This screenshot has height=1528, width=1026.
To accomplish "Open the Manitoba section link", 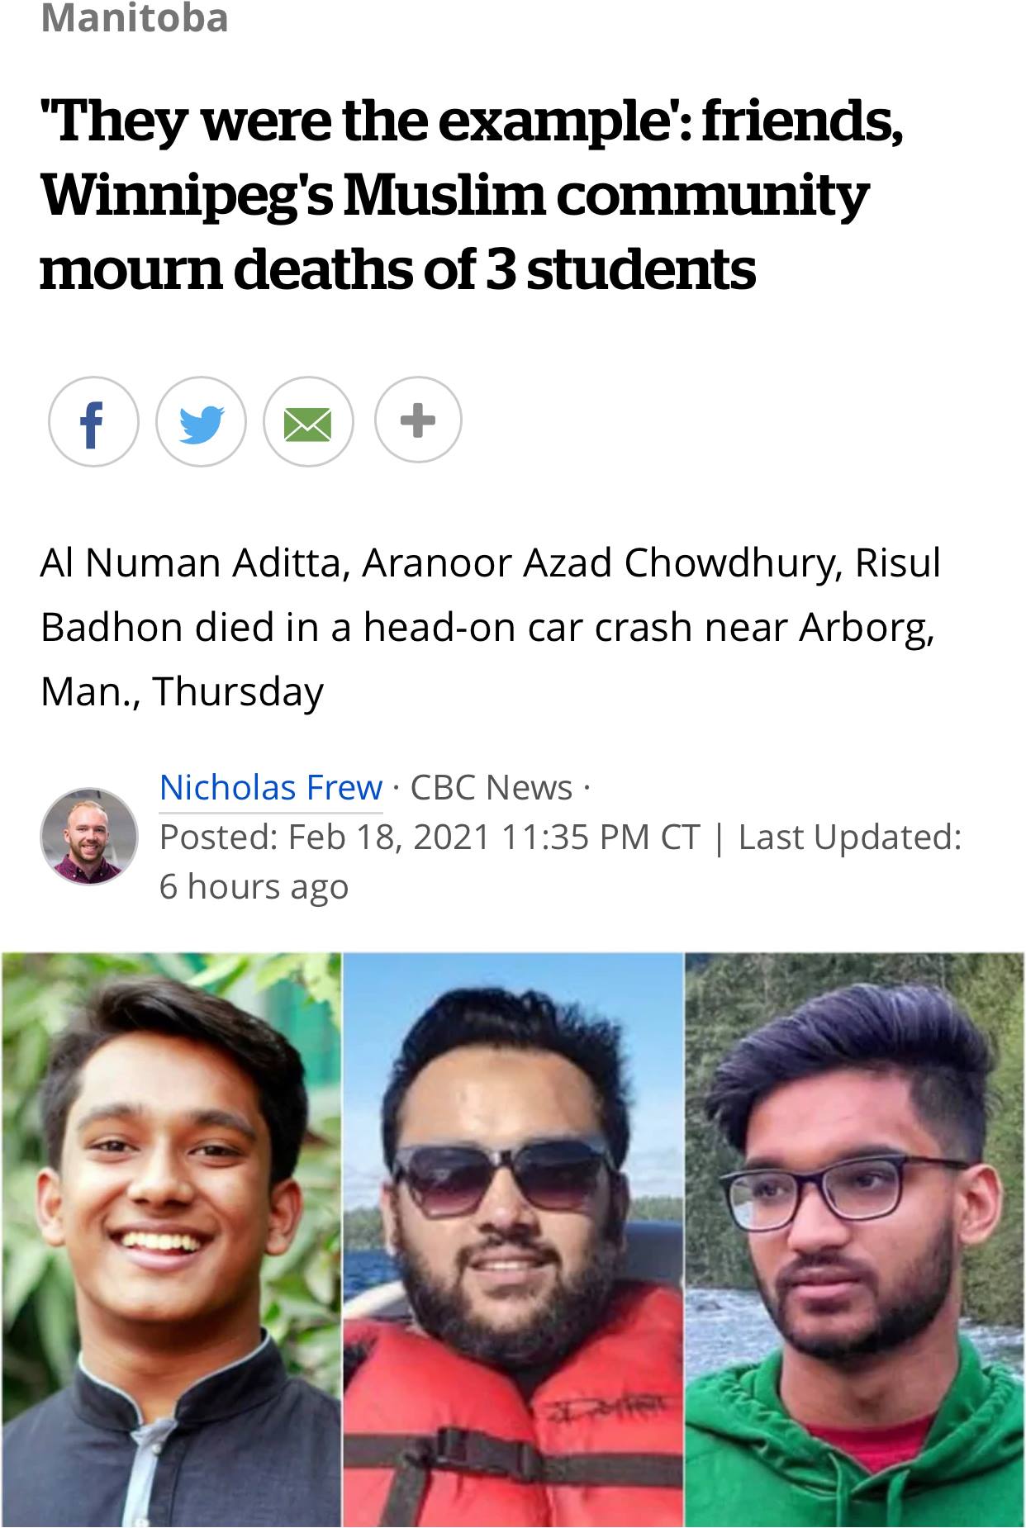I will tap(135, 18).
